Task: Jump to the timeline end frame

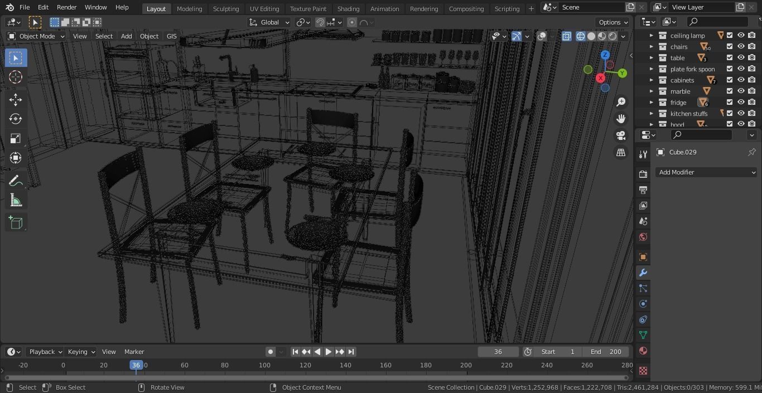Action: coord(351,352)
